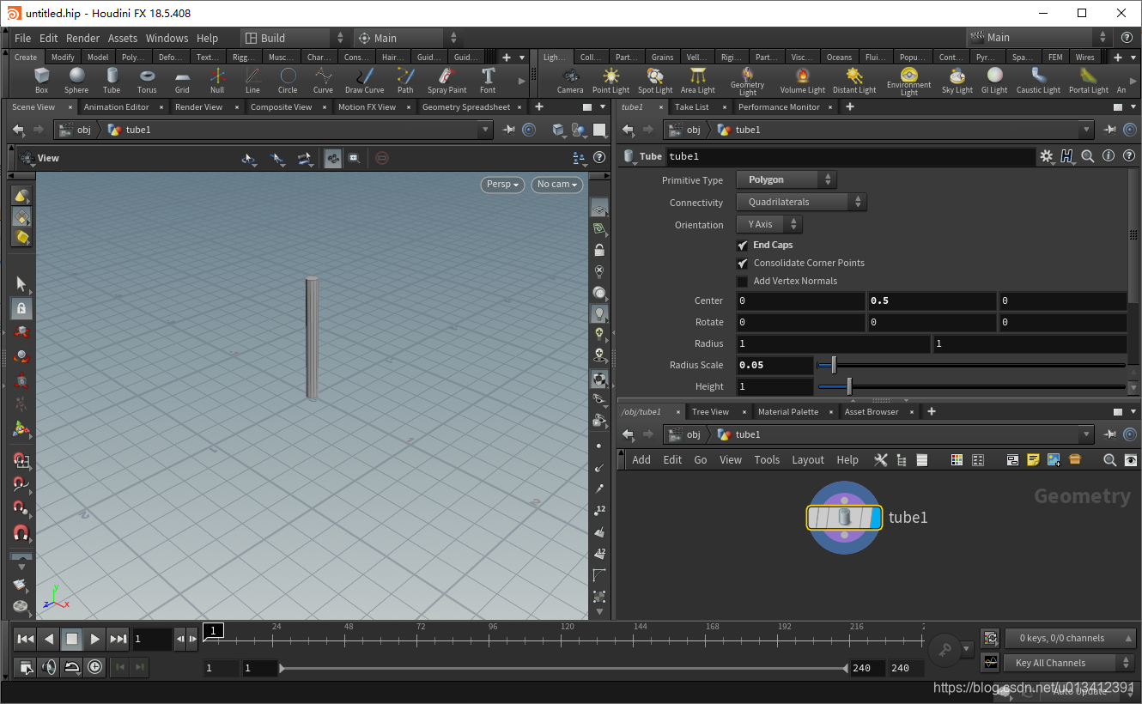This screenshot has width=1142, height=704.
Task: Select the Torus shelf tool
Action: 147,81
